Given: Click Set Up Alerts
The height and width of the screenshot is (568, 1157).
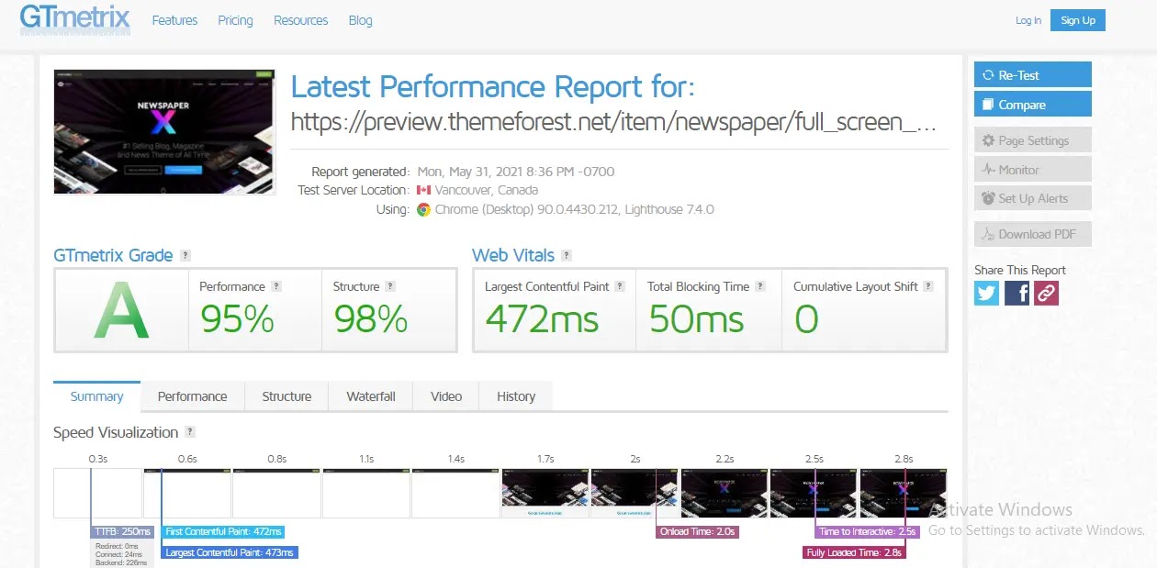Looking at the screenshot, I should point(1033,198).
